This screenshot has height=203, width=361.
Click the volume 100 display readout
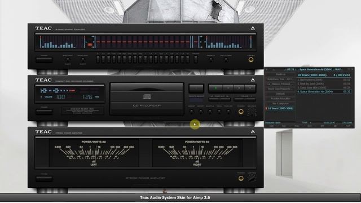tap(60, 97)
